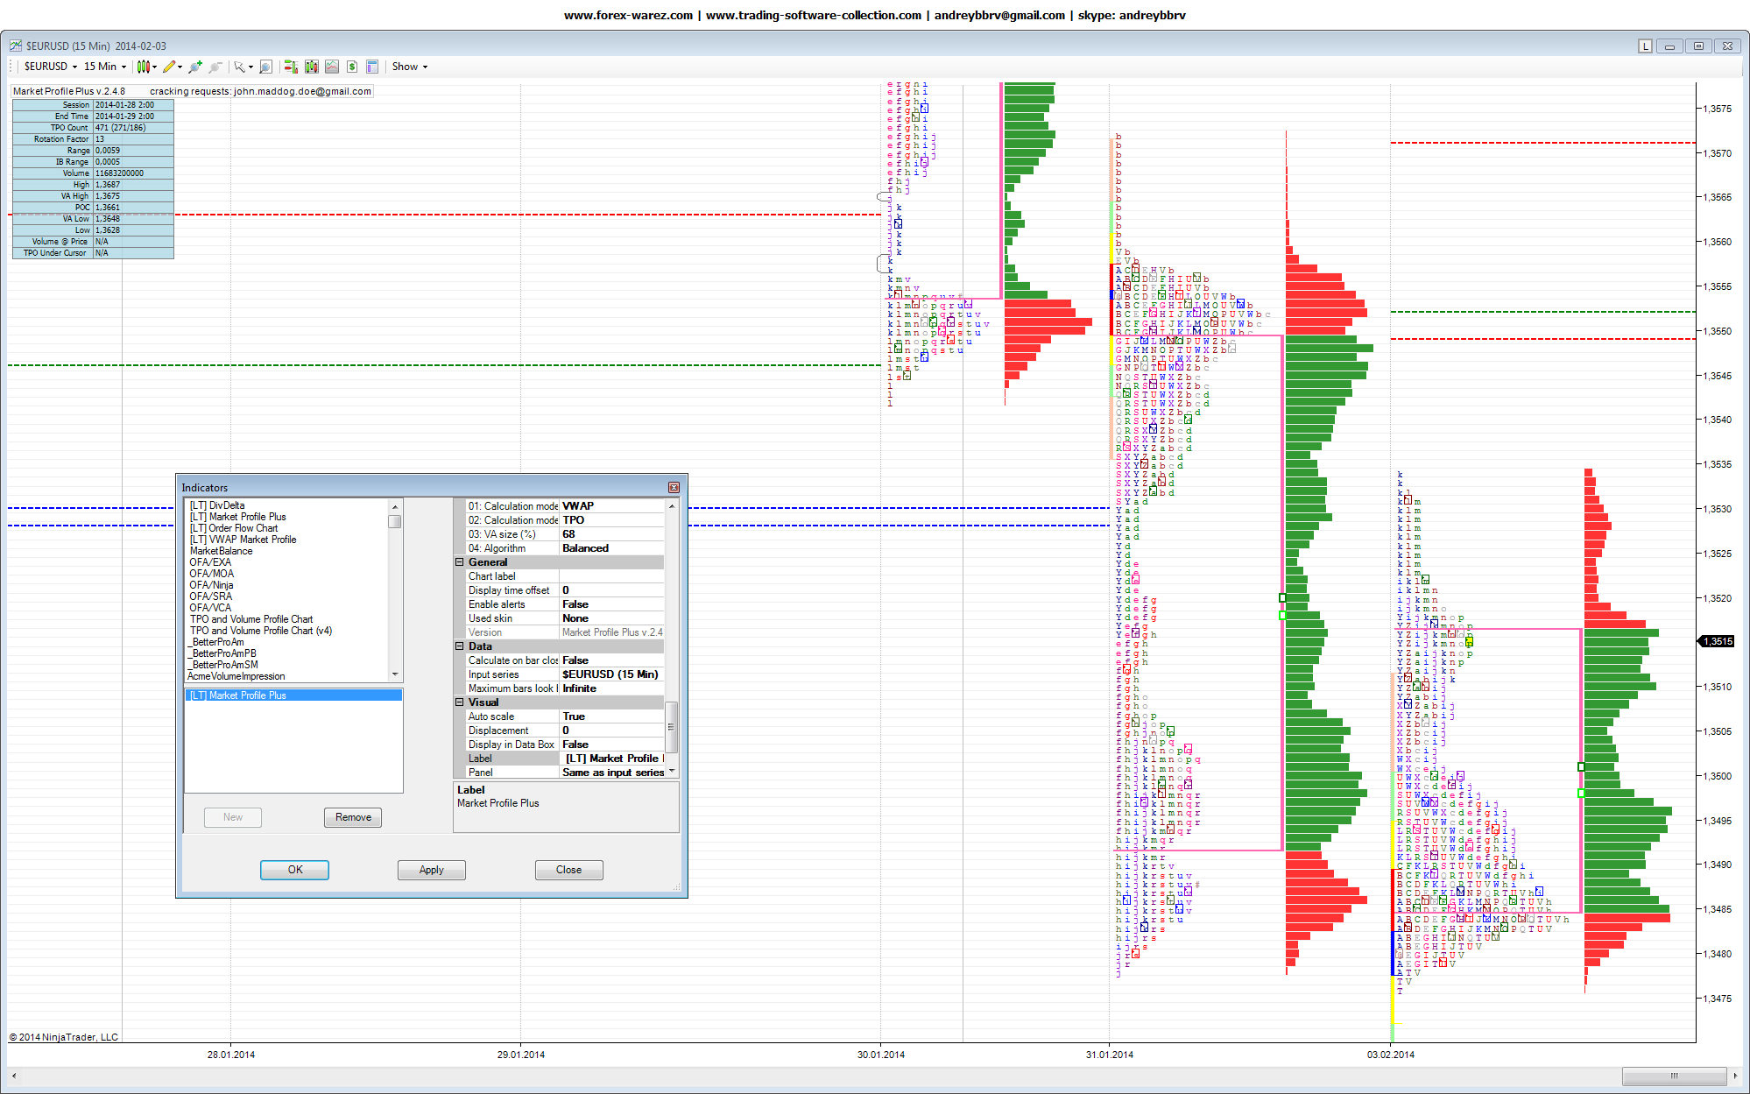Screen dimensions: 1750x1094
Task: Click the zoom in magnifier icon
Action: pos(194,67)
